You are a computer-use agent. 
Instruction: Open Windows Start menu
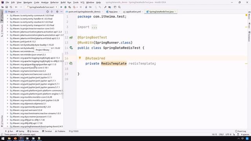3,139
